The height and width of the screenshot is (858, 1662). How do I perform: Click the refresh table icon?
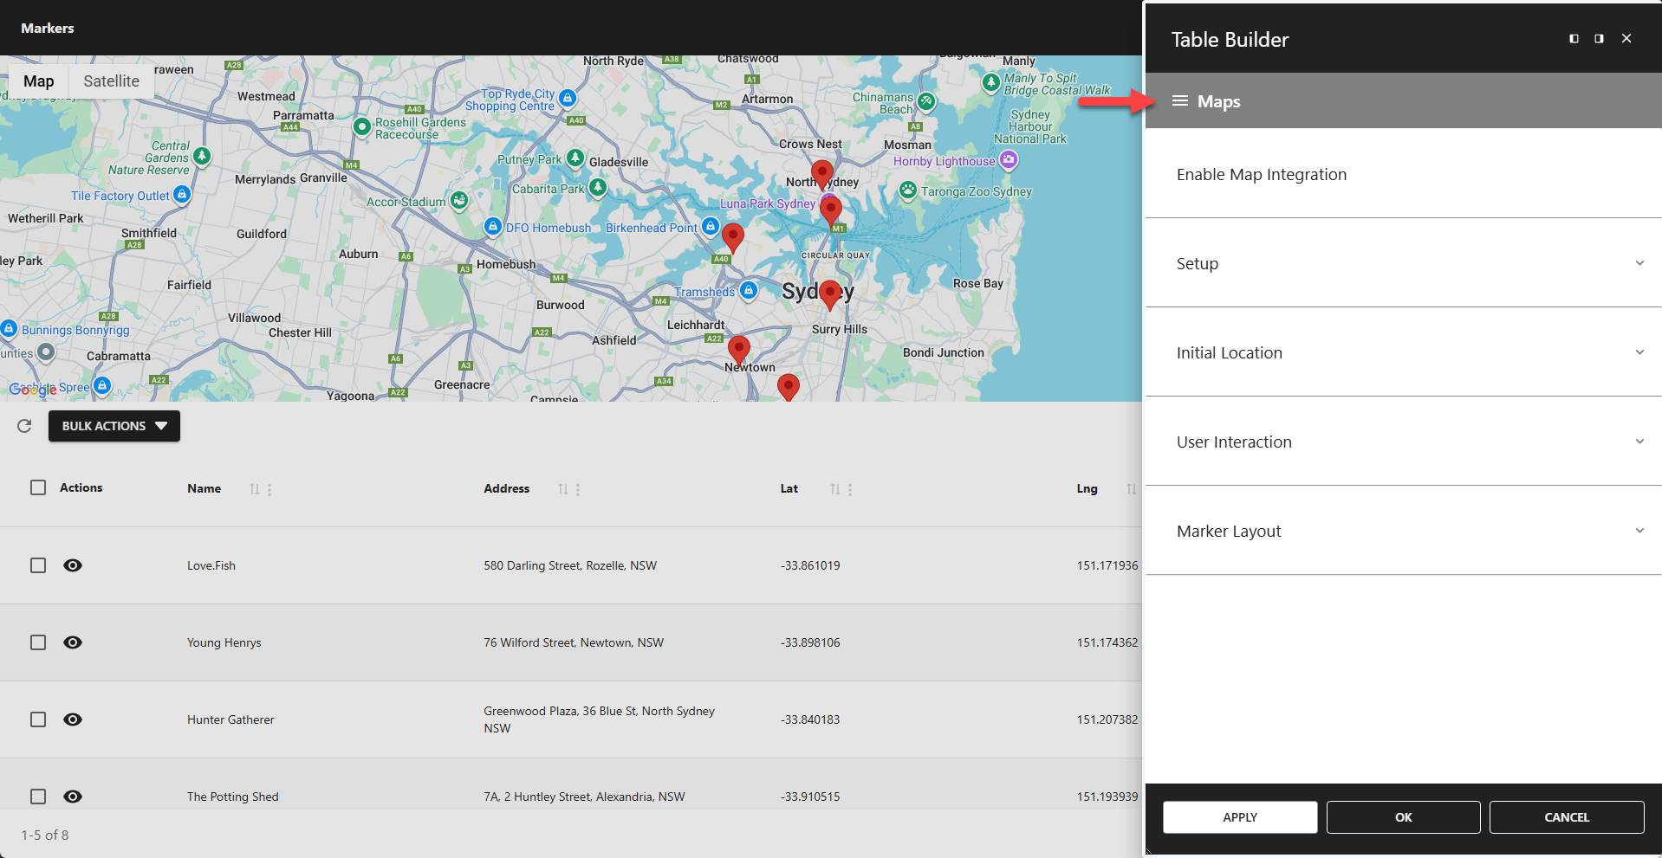click(x=23, y=426)
